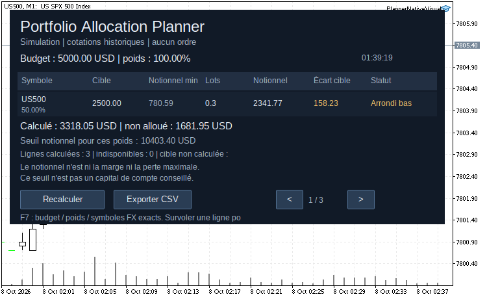The height and width of the screenshot is (299, 487).
Task: Click the Seuil notionnel 10403.40 USD line
Action: pyautogui.click(x=108, y=141)
